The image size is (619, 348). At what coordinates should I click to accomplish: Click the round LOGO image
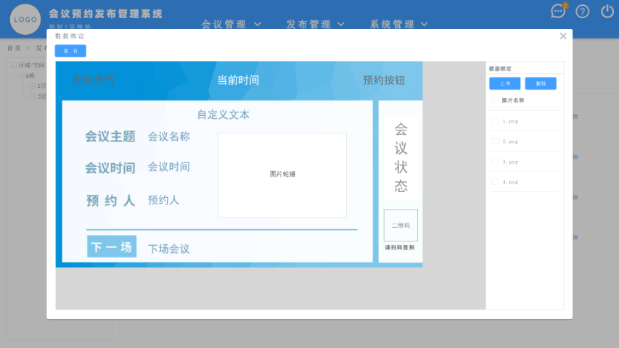pyautogui.click(x=25, y=19)
